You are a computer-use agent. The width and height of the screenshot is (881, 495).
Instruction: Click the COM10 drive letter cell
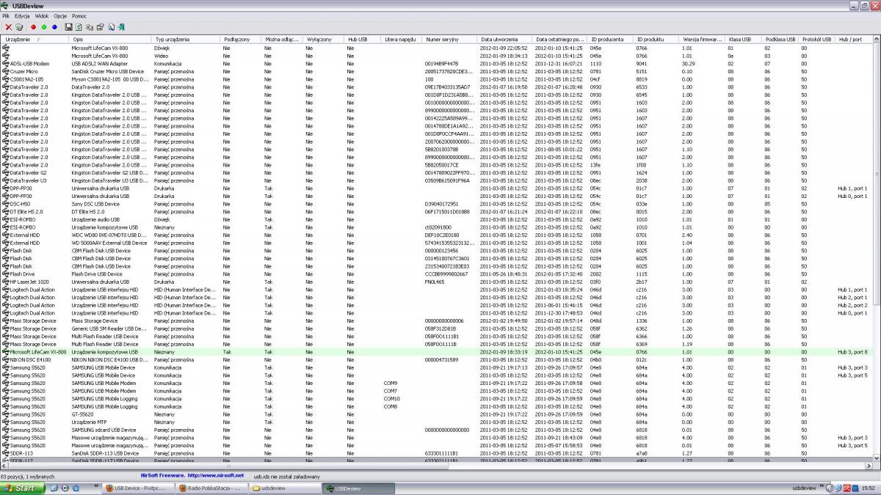[x=392, y=399]
